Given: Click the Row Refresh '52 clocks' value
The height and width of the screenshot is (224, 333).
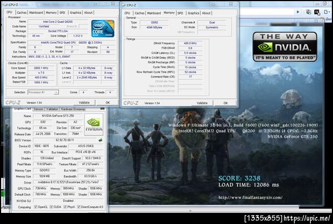Looking at the screenshot, I should pyautogui.click(x=190, y=72).
